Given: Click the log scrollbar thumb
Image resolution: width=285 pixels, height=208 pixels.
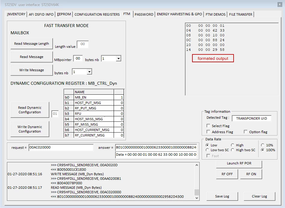Looking at the screenshot, I should click(197, 192).
